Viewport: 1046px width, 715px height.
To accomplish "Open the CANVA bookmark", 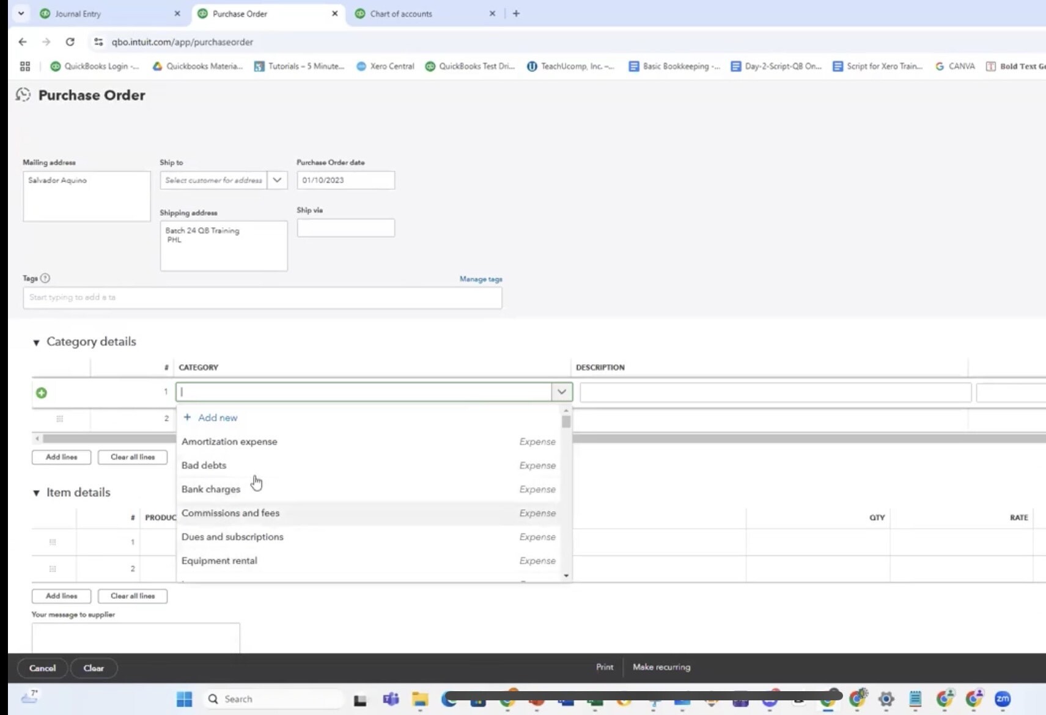I will (955, 66).
